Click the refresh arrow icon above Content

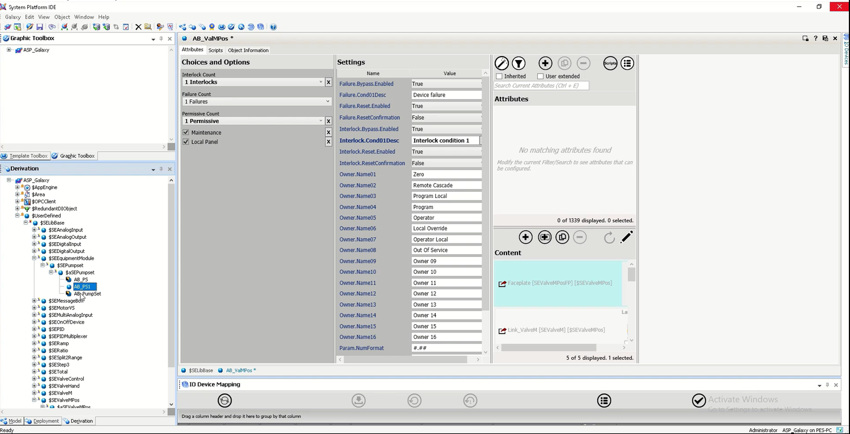pos(609,237)
